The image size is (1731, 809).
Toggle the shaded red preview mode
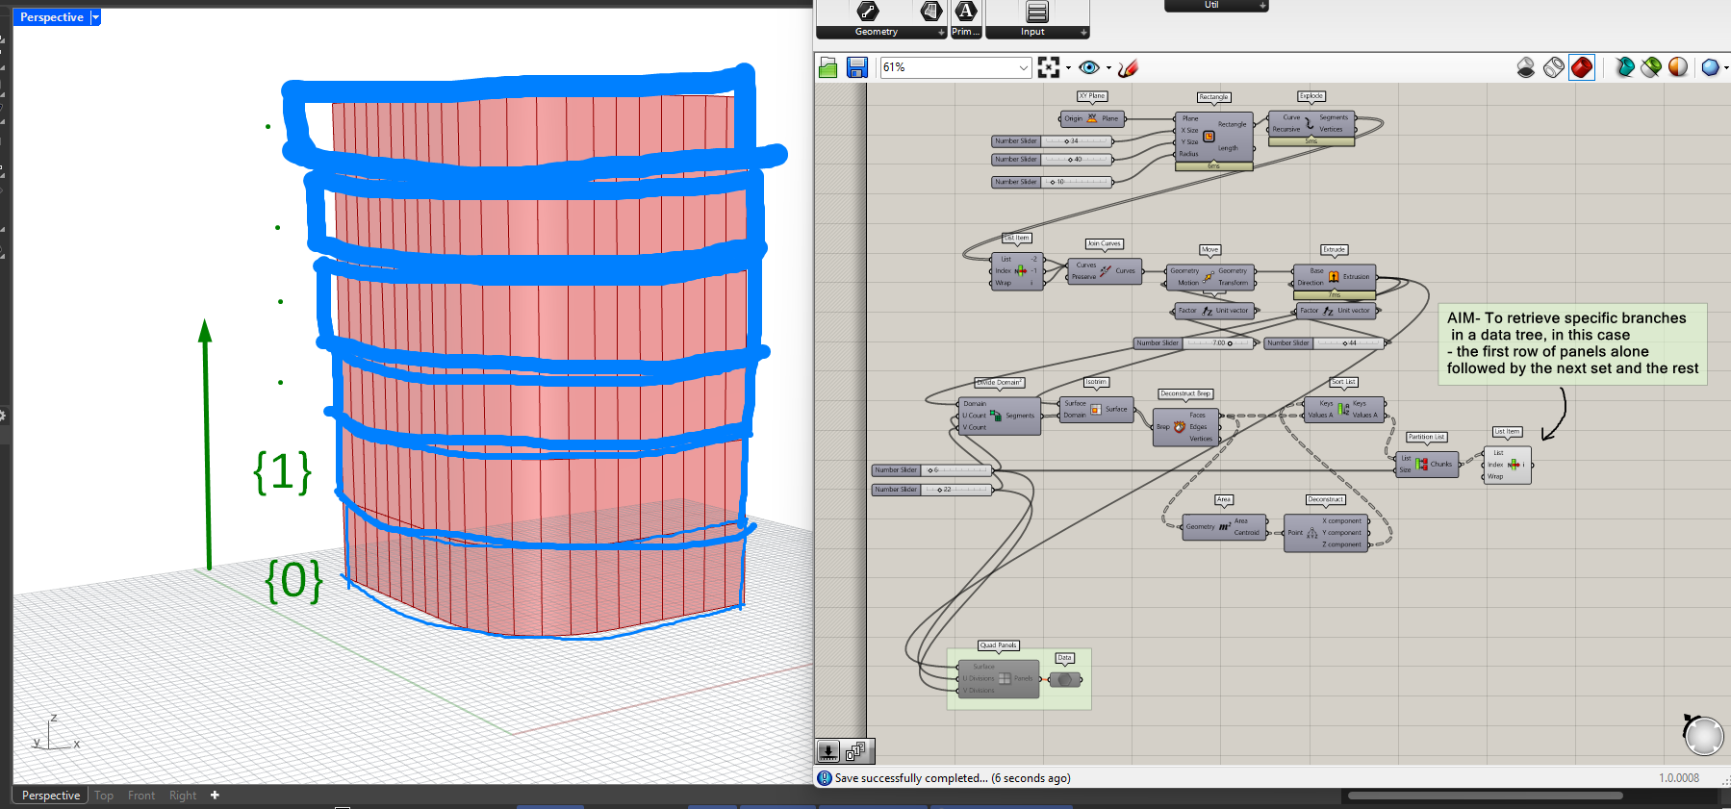pos(1581,67)
